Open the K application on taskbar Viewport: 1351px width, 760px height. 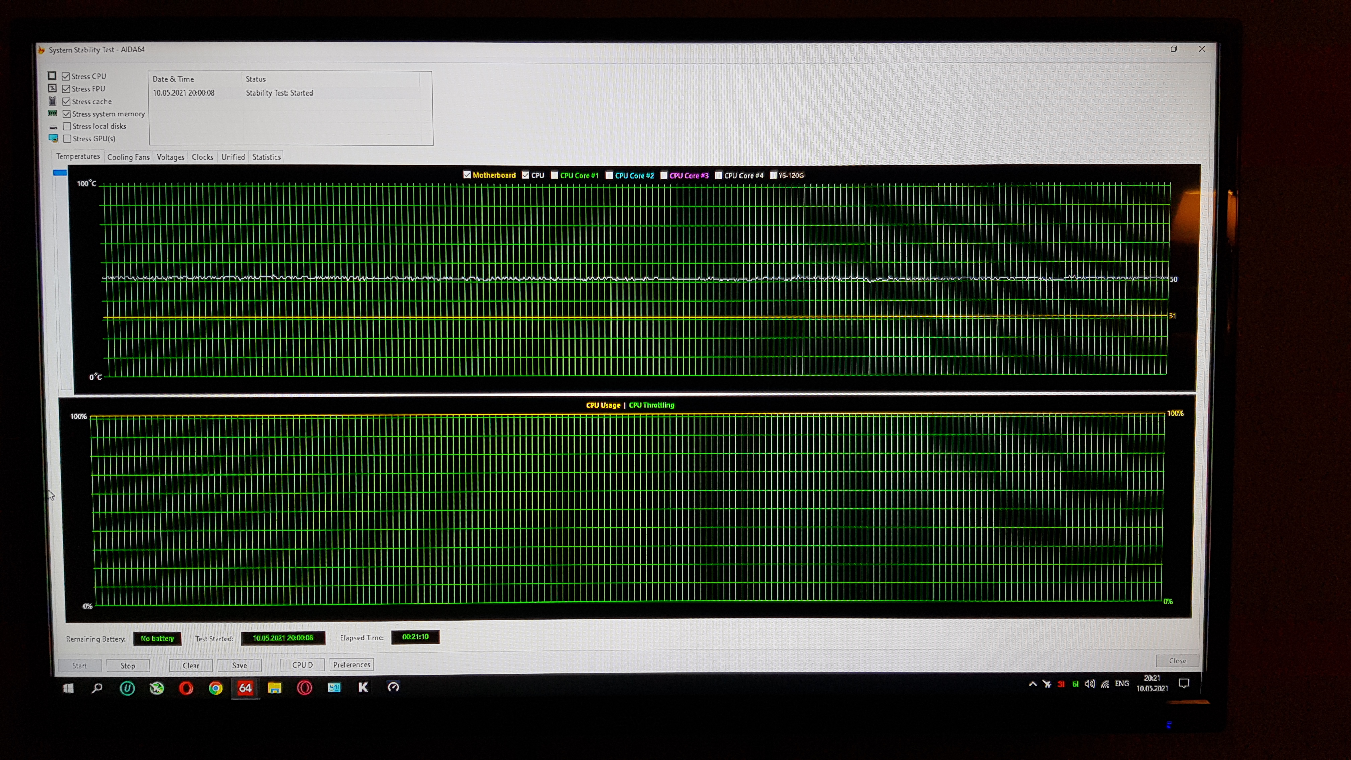tap(363, 687)
